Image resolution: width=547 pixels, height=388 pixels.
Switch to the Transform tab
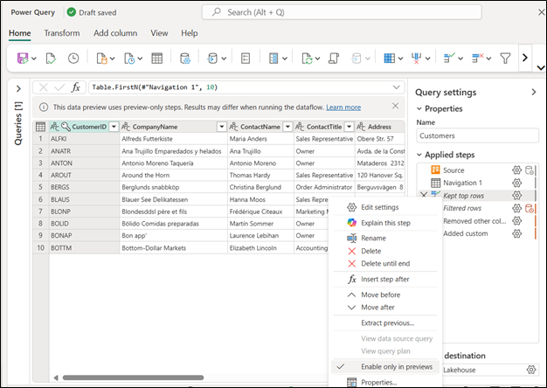(61, 33)
